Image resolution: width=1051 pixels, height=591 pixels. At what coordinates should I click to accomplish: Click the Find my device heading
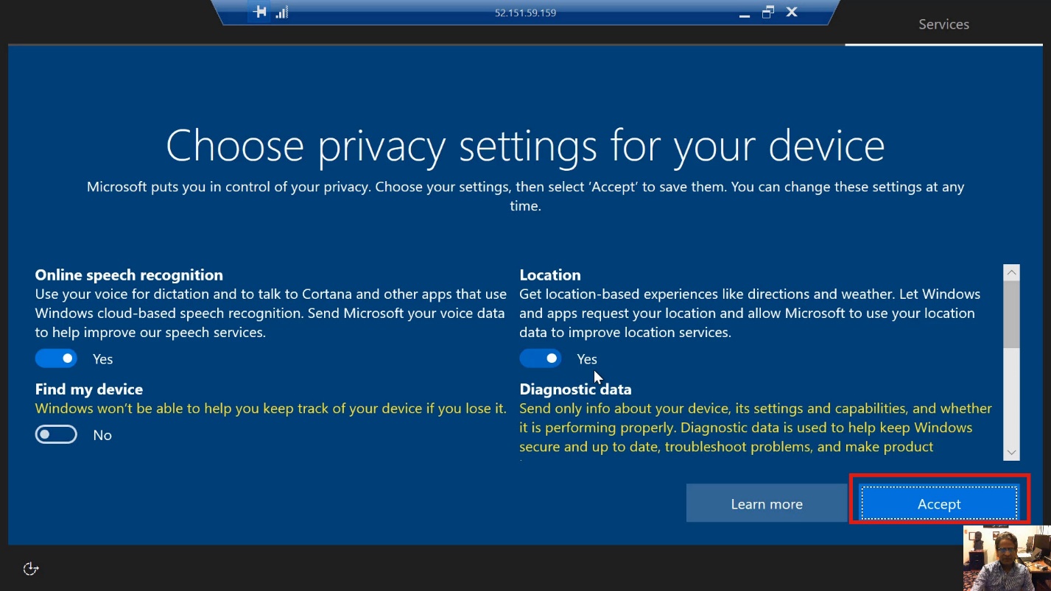point(89,389)
